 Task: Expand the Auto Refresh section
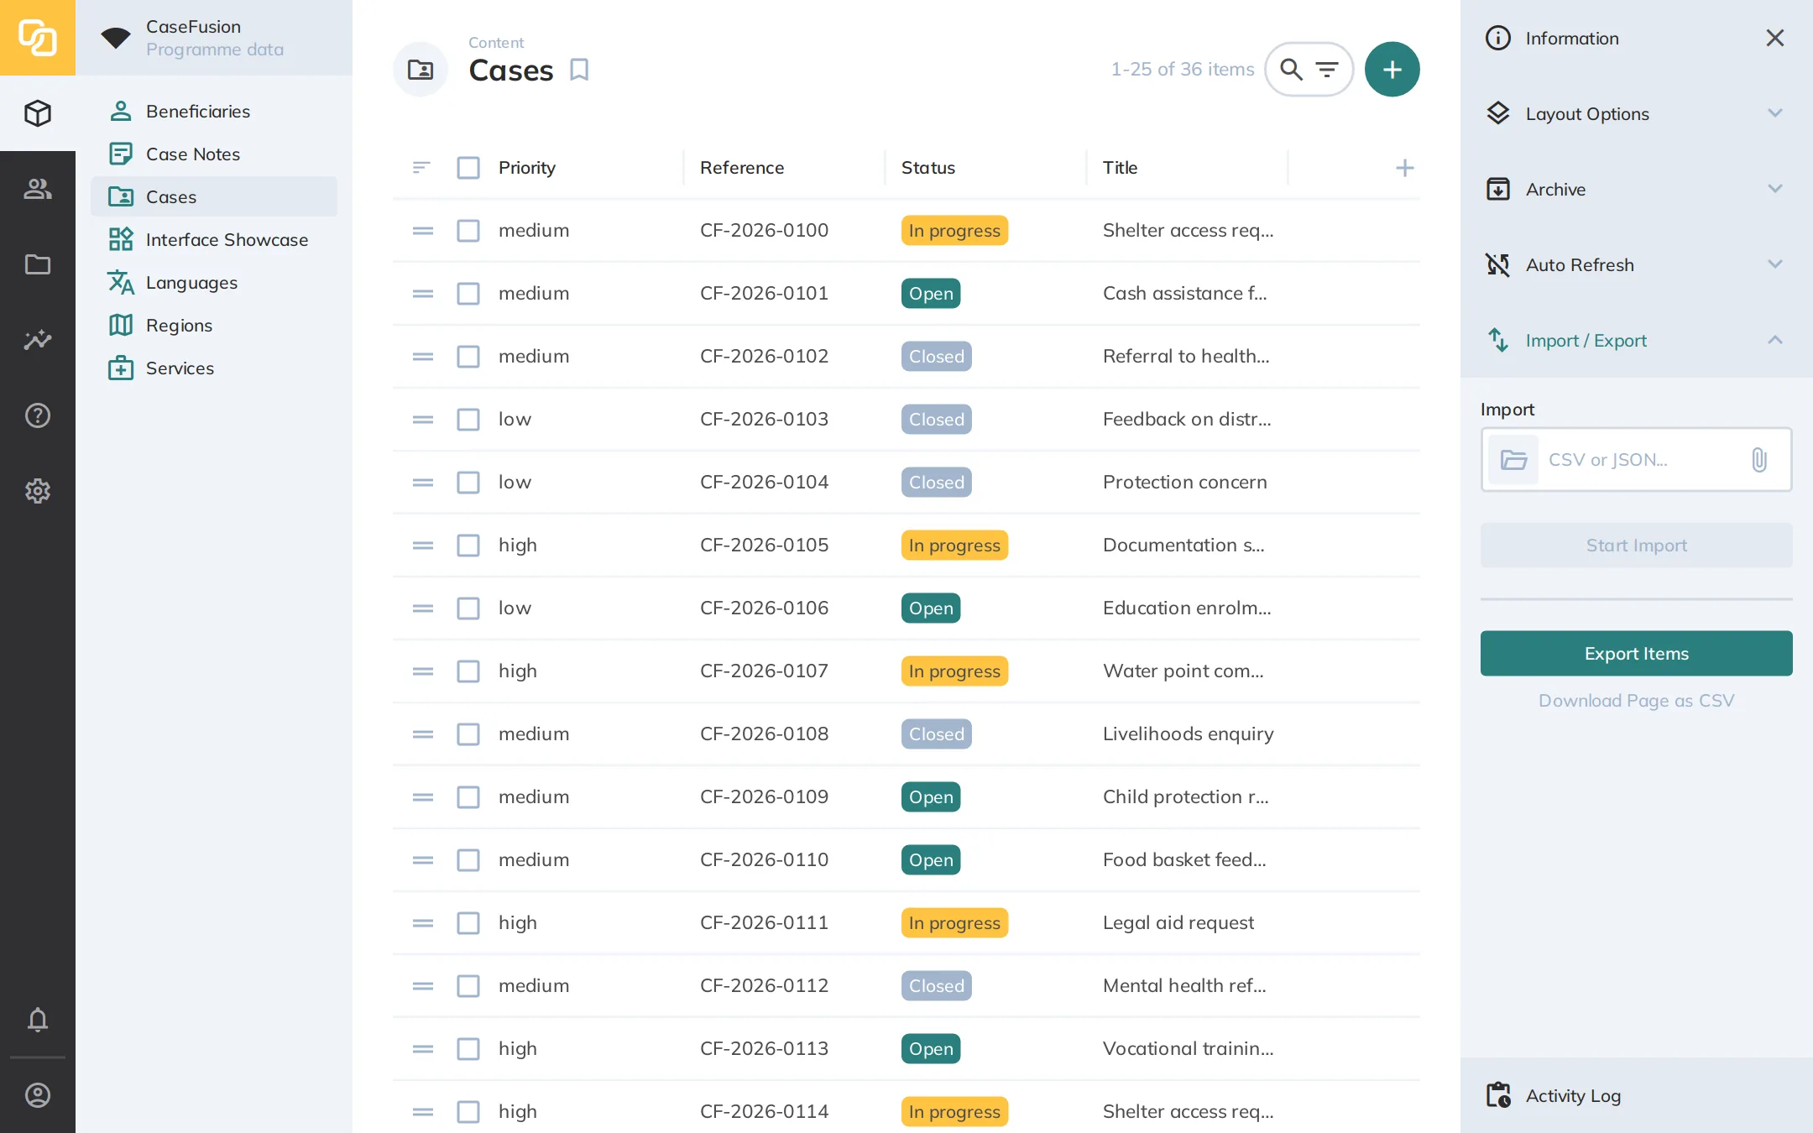point(1637,264)
